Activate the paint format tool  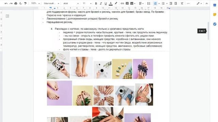tap(25, 3)
